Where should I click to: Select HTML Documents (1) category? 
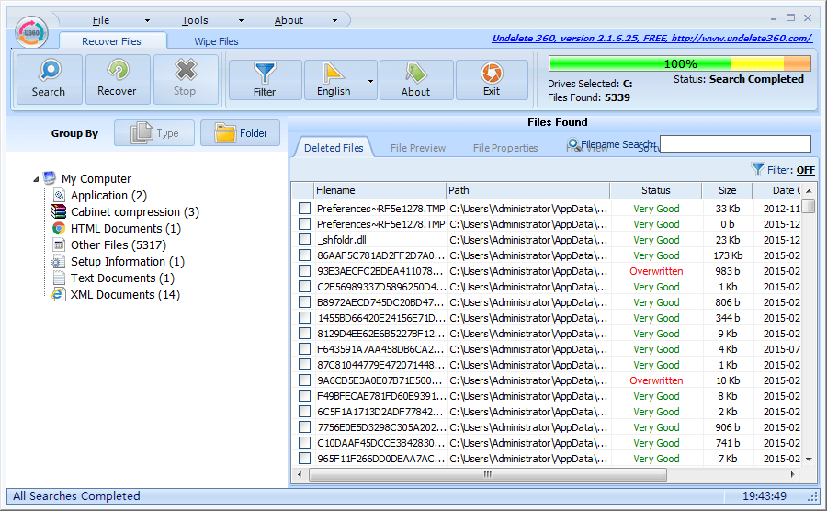click(126, 229)
